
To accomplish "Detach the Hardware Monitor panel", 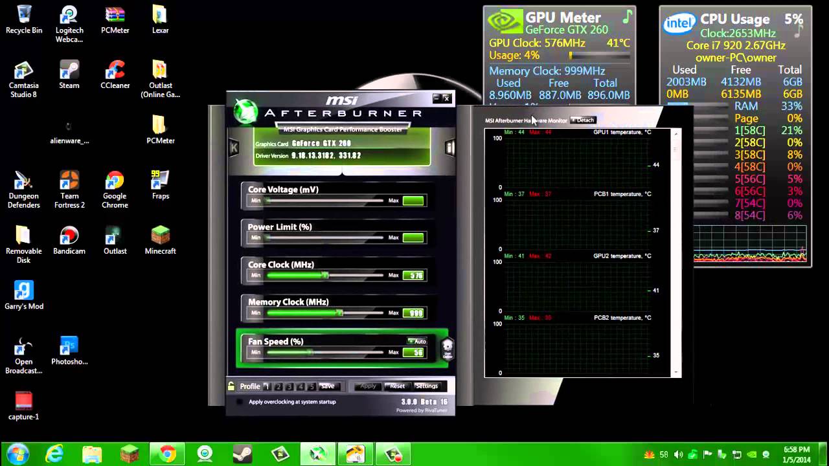I will (582, 120).
